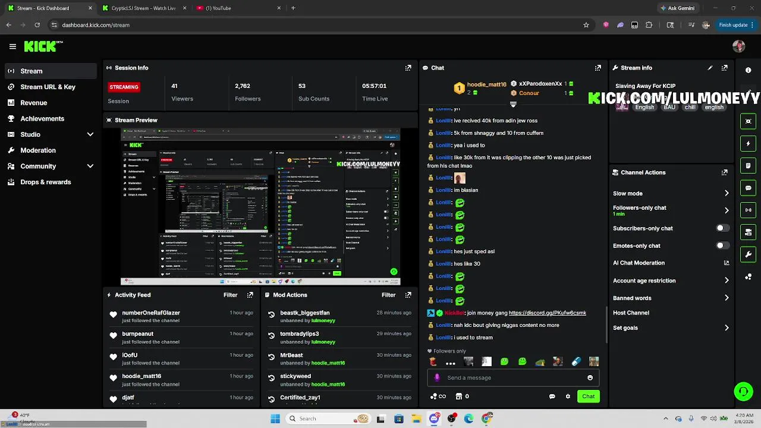The height and width of the screenshot is (428, 761).
Task: Open the hamburger menu beside Kick logo
Action: coord(12,46)
